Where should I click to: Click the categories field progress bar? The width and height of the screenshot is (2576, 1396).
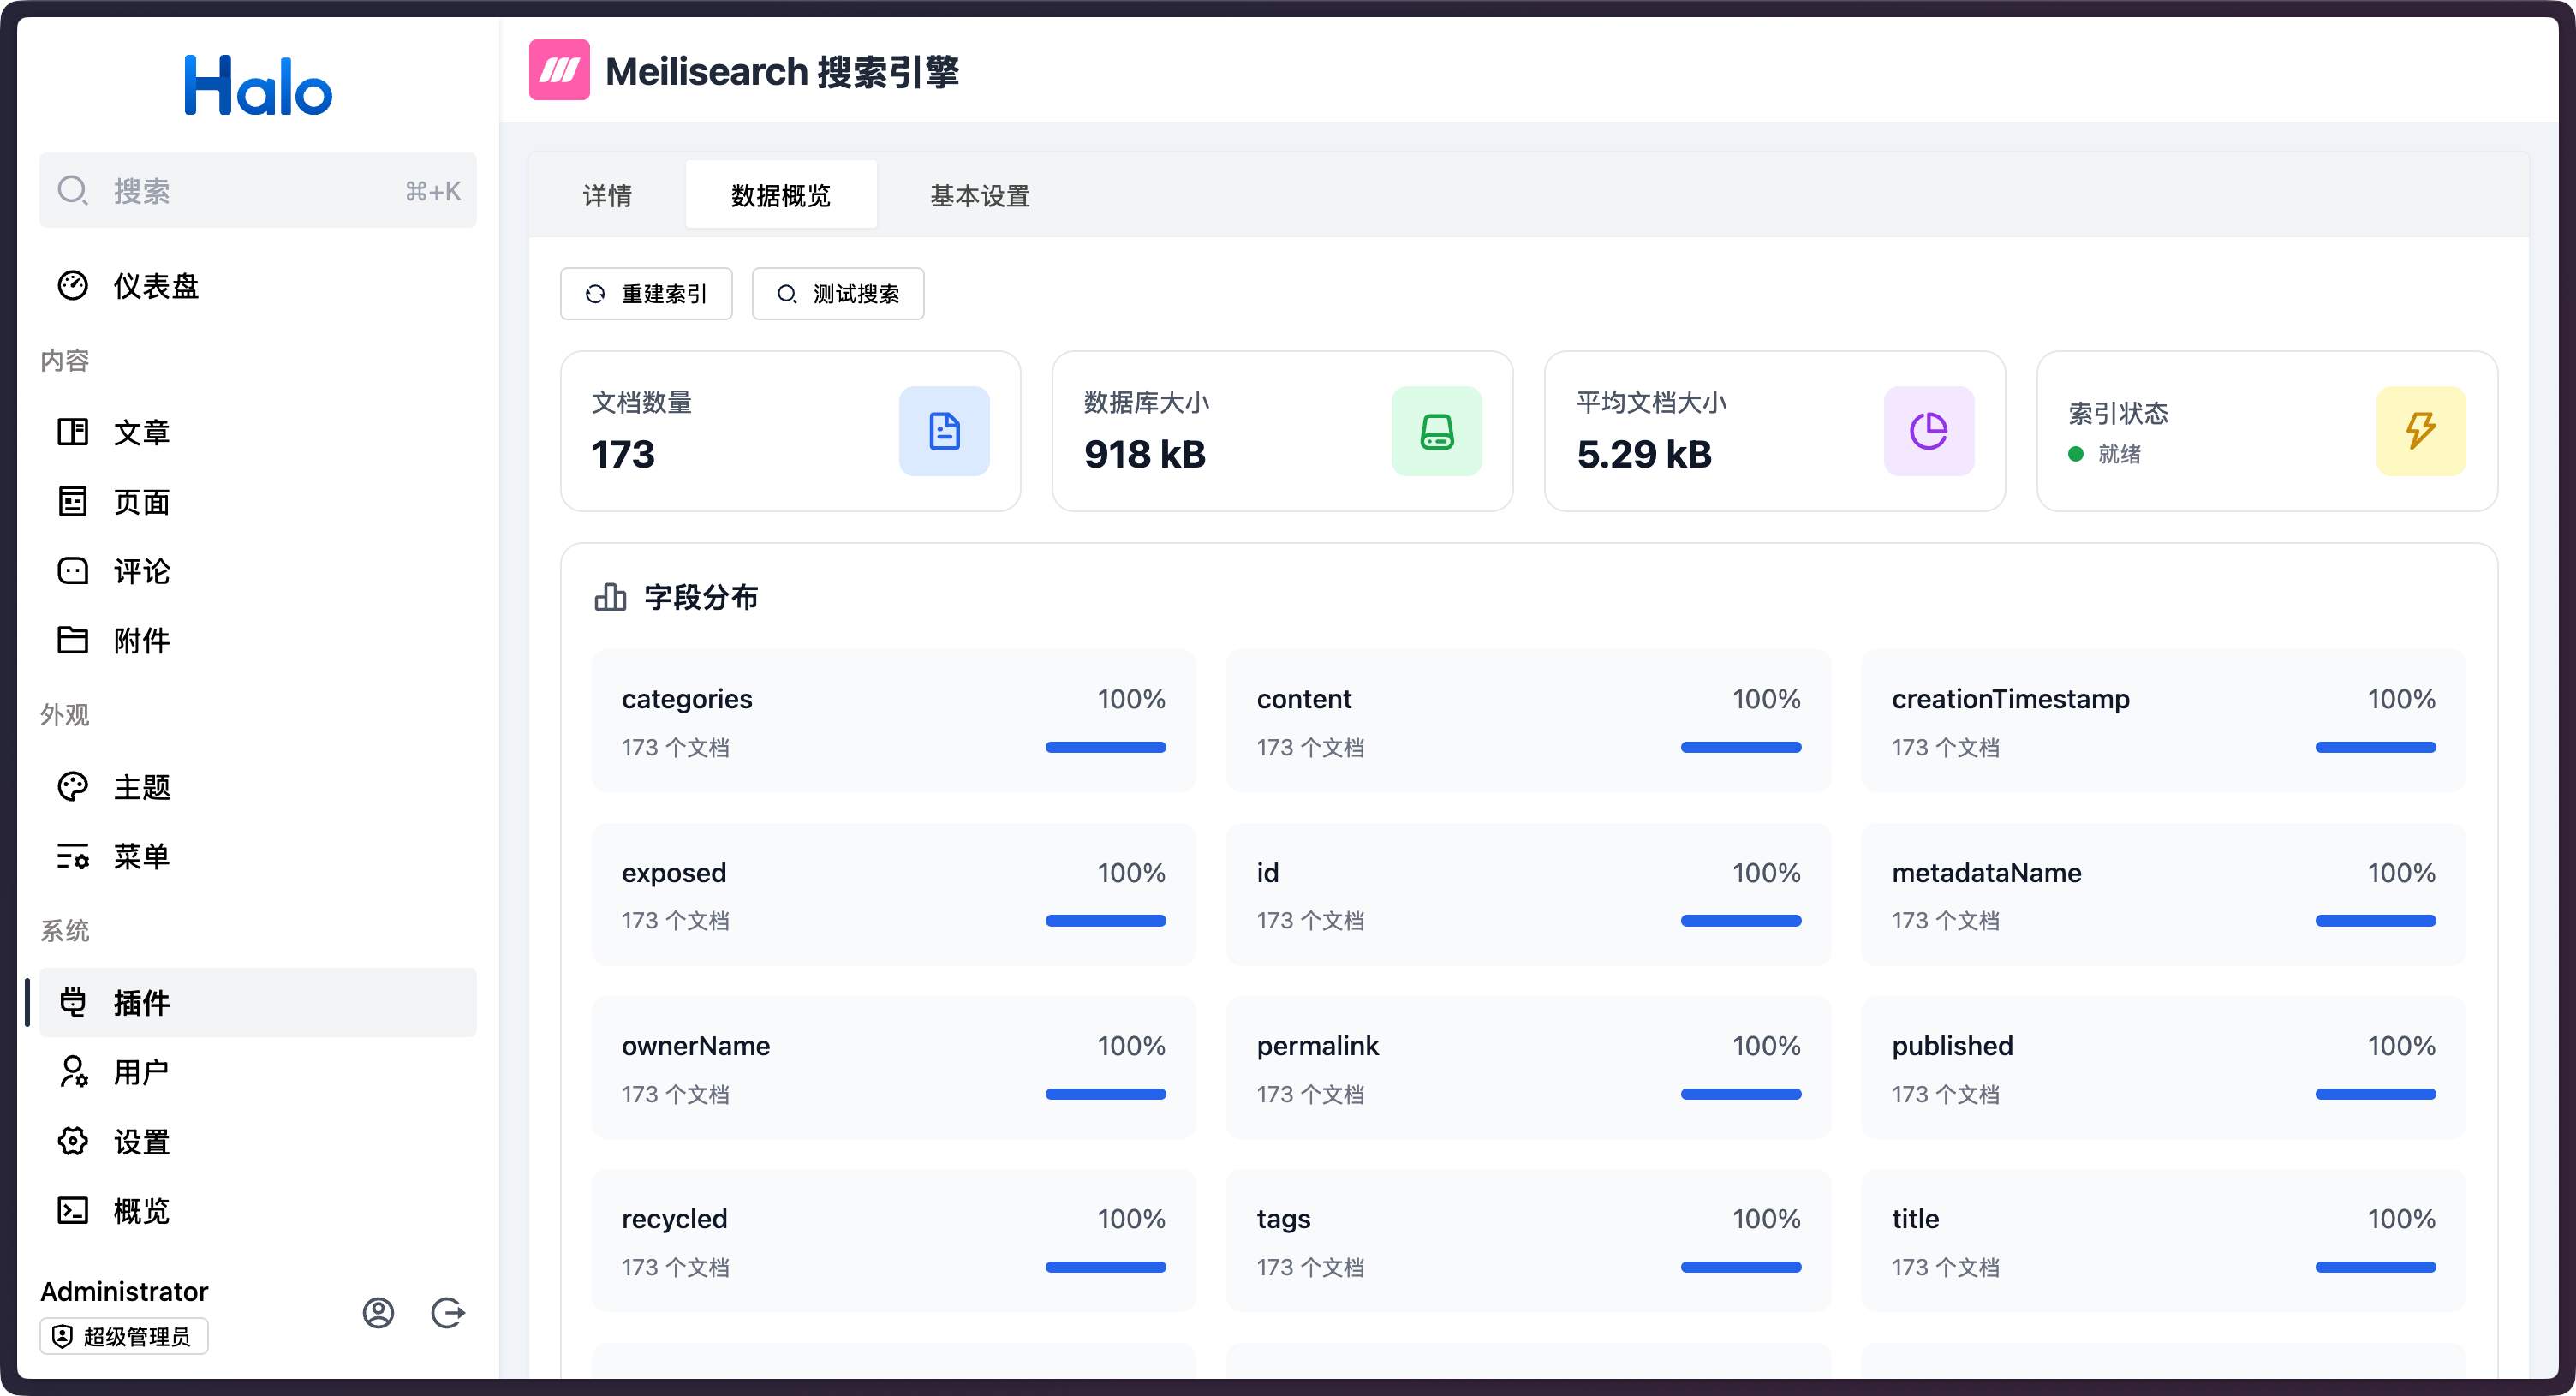click(1105, 747)
